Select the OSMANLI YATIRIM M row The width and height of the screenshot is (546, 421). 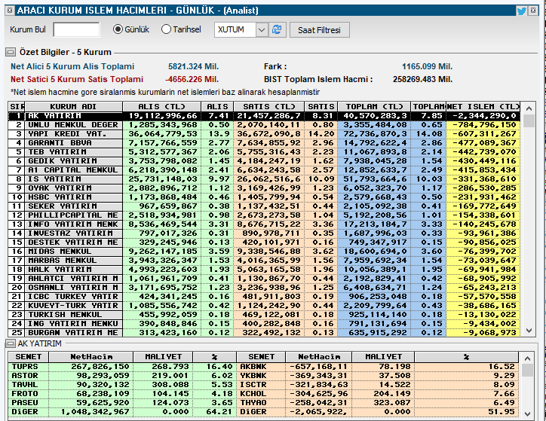tap(264, 288)
